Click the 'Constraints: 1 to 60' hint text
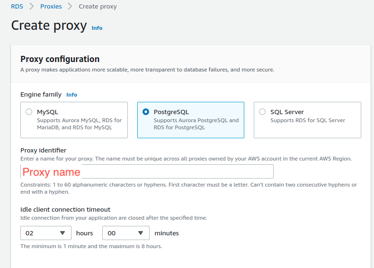Image resolution: width=374 pixels, height=268 pixels. coord(188,188)
